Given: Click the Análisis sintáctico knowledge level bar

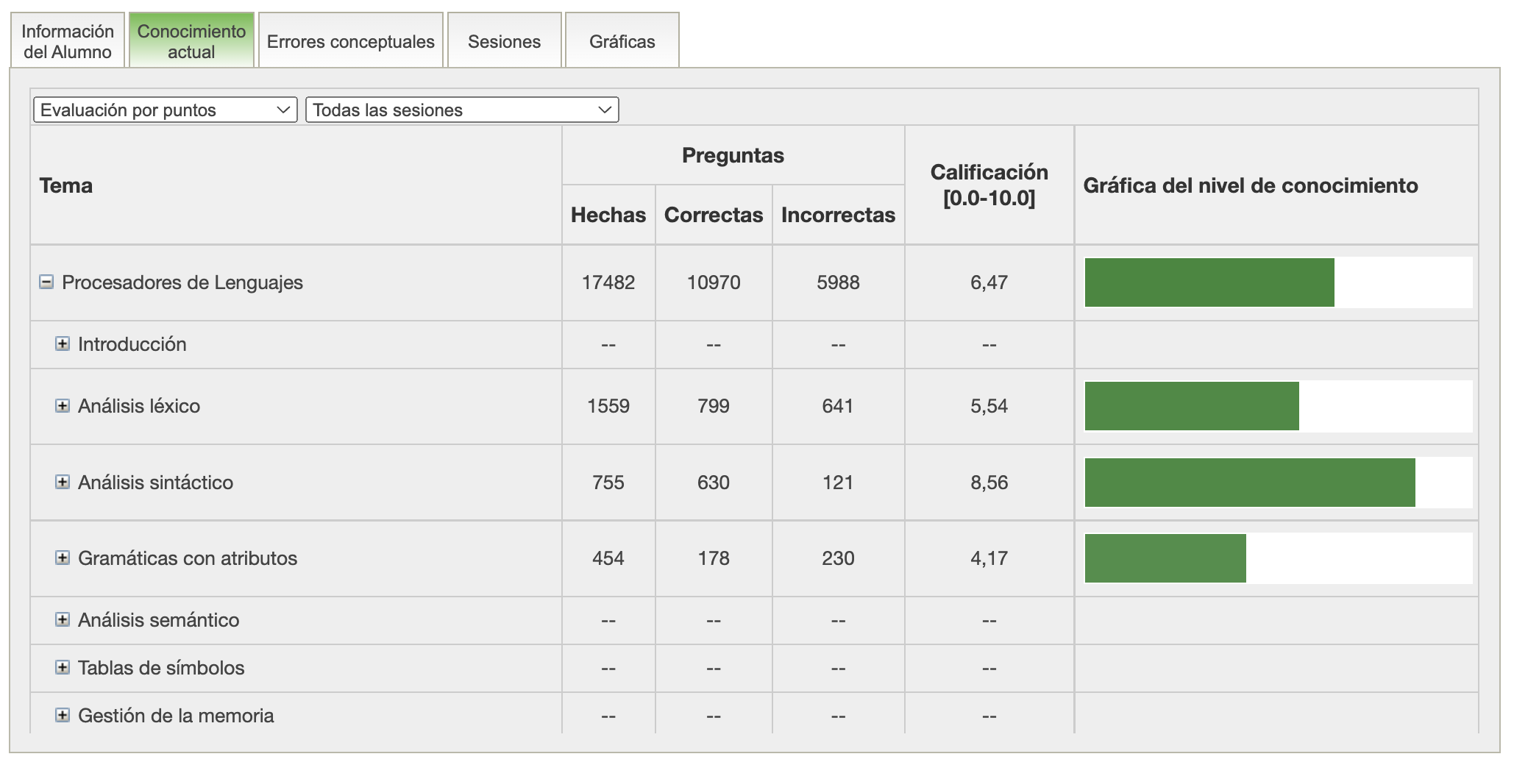Looking at the screenshot, I should coord(1249,483).
